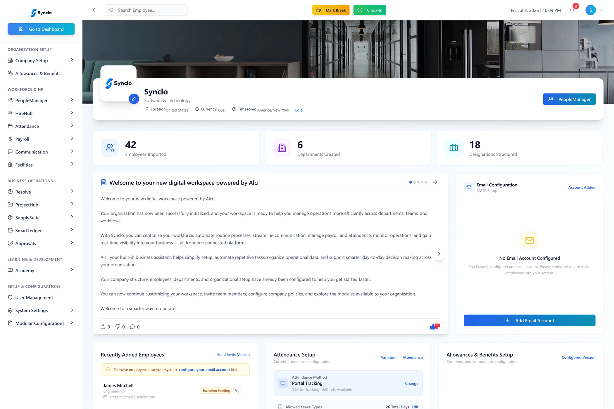Go to next announcement arrow in header
The image size is (614, 409).
tap(435, 182)
